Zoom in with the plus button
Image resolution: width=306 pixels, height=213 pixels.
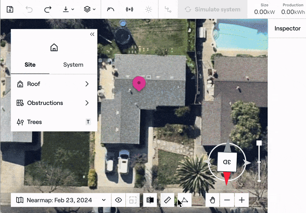coord(242,200)
